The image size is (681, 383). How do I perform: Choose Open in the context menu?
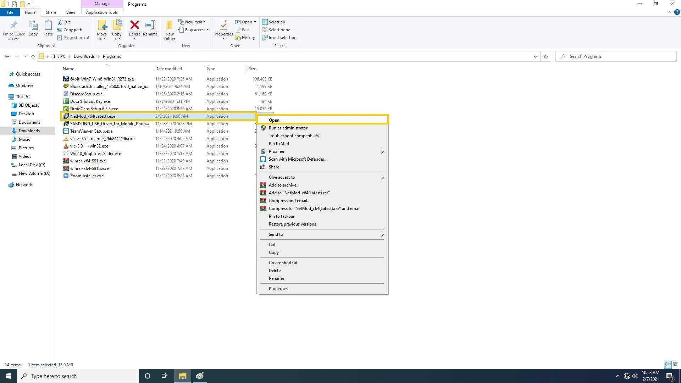[x=322, y=120]
